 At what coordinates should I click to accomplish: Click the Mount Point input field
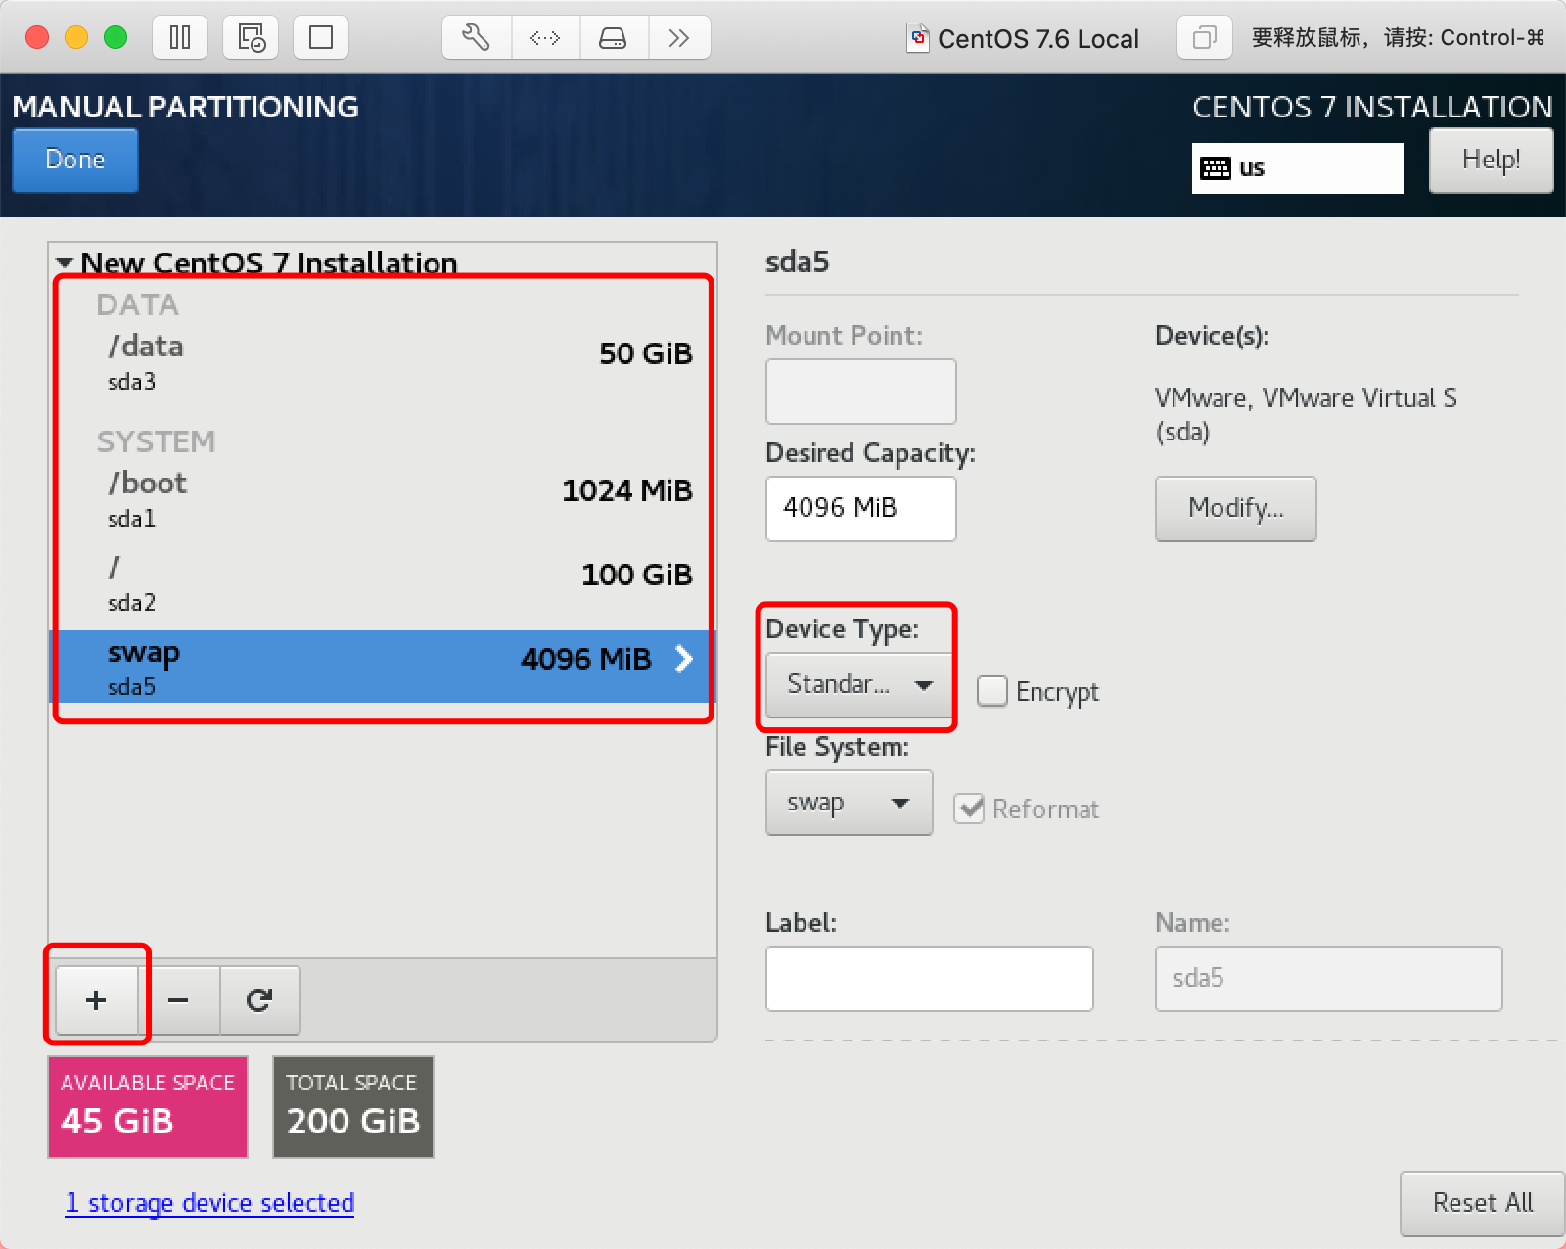[861, 391]
